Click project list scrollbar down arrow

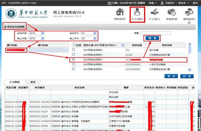pyautogui.click(x=190, y=69)
